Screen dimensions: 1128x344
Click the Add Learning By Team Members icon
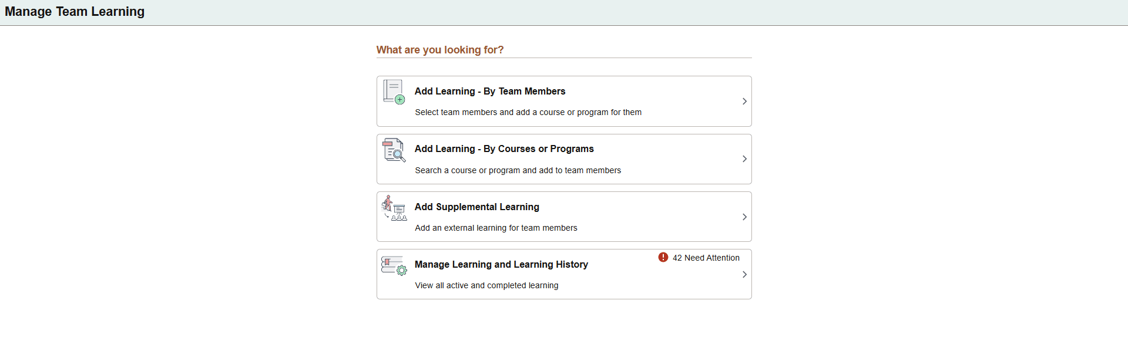[x=394, y=92]
